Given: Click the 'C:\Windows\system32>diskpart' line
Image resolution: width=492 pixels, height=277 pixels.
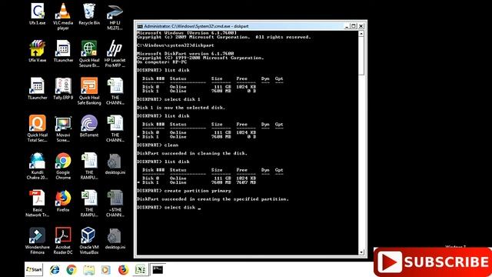Looking at the screenshot, I should (x=175, y=45).
